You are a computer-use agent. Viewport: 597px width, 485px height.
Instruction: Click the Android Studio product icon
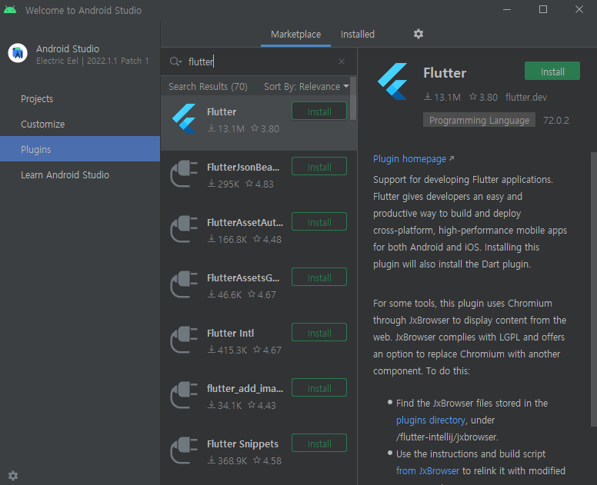(18, 53)
